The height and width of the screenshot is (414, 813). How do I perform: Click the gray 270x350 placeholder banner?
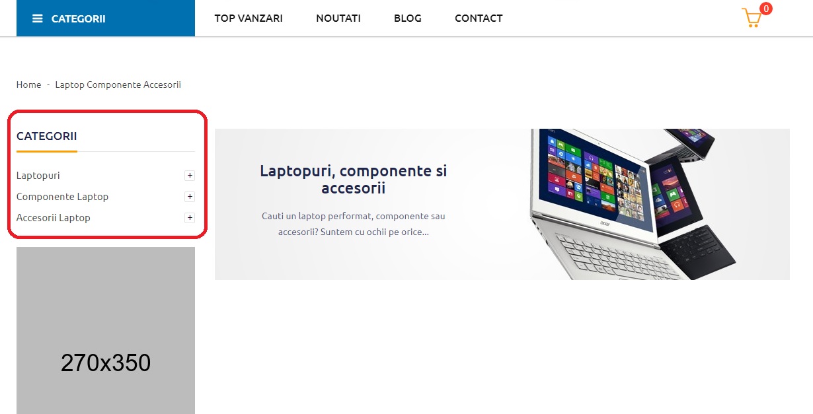coord(106,330)
